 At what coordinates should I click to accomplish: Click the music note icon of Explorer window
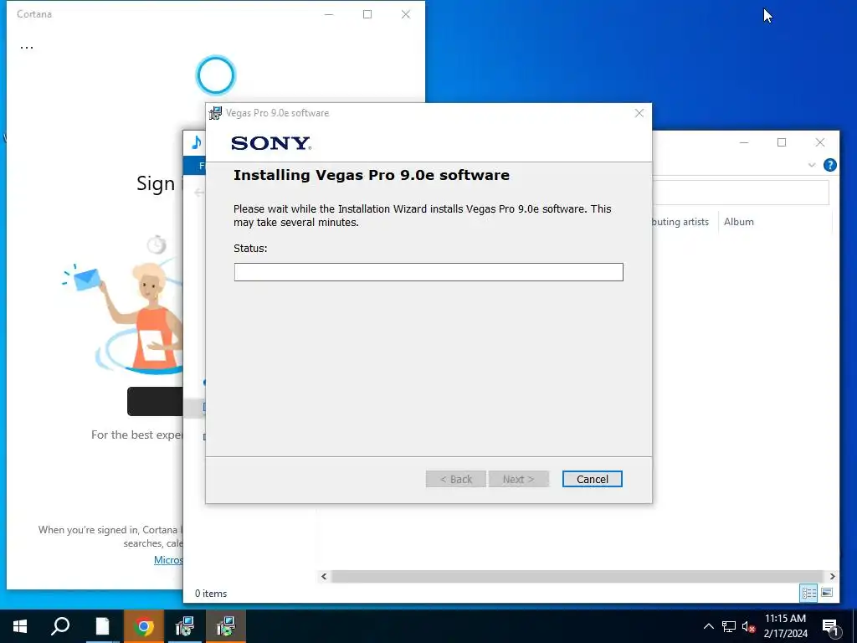pos(197,142)
